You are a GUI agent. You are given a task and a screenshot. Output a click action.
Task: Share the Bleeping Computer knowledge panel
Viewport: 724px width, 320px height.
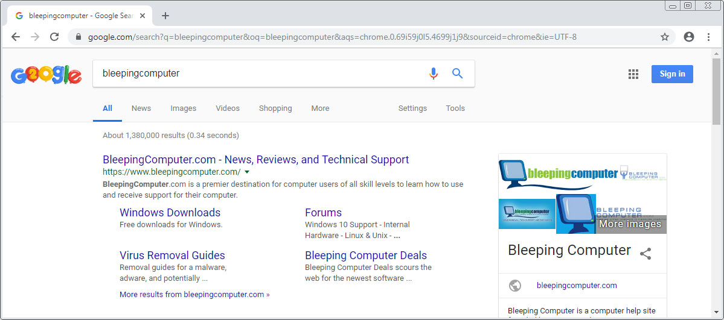pyautogui.click(x=646, y=253)
